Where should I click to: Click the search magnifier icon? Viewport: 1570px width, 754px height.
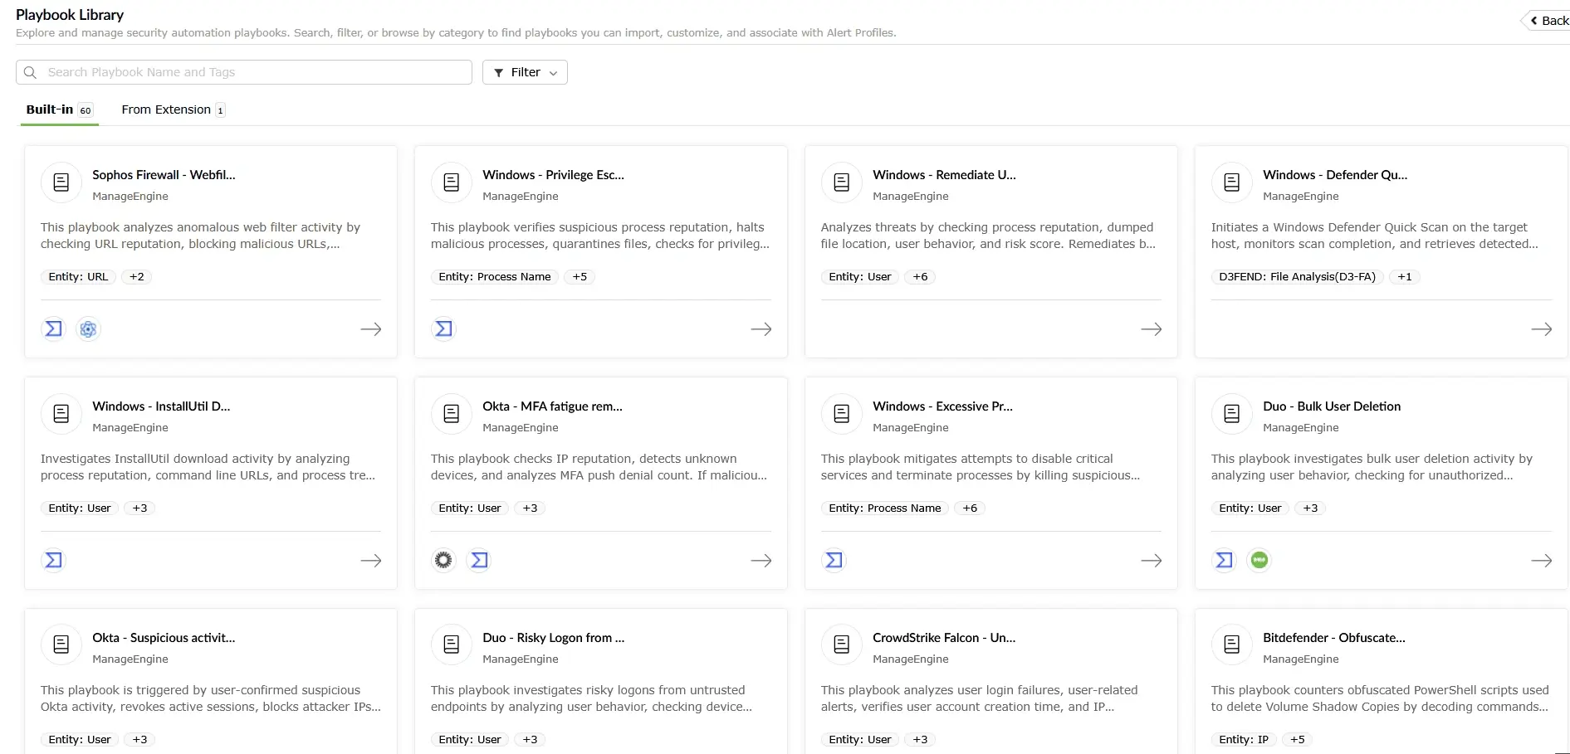click(x=31, y=72)
